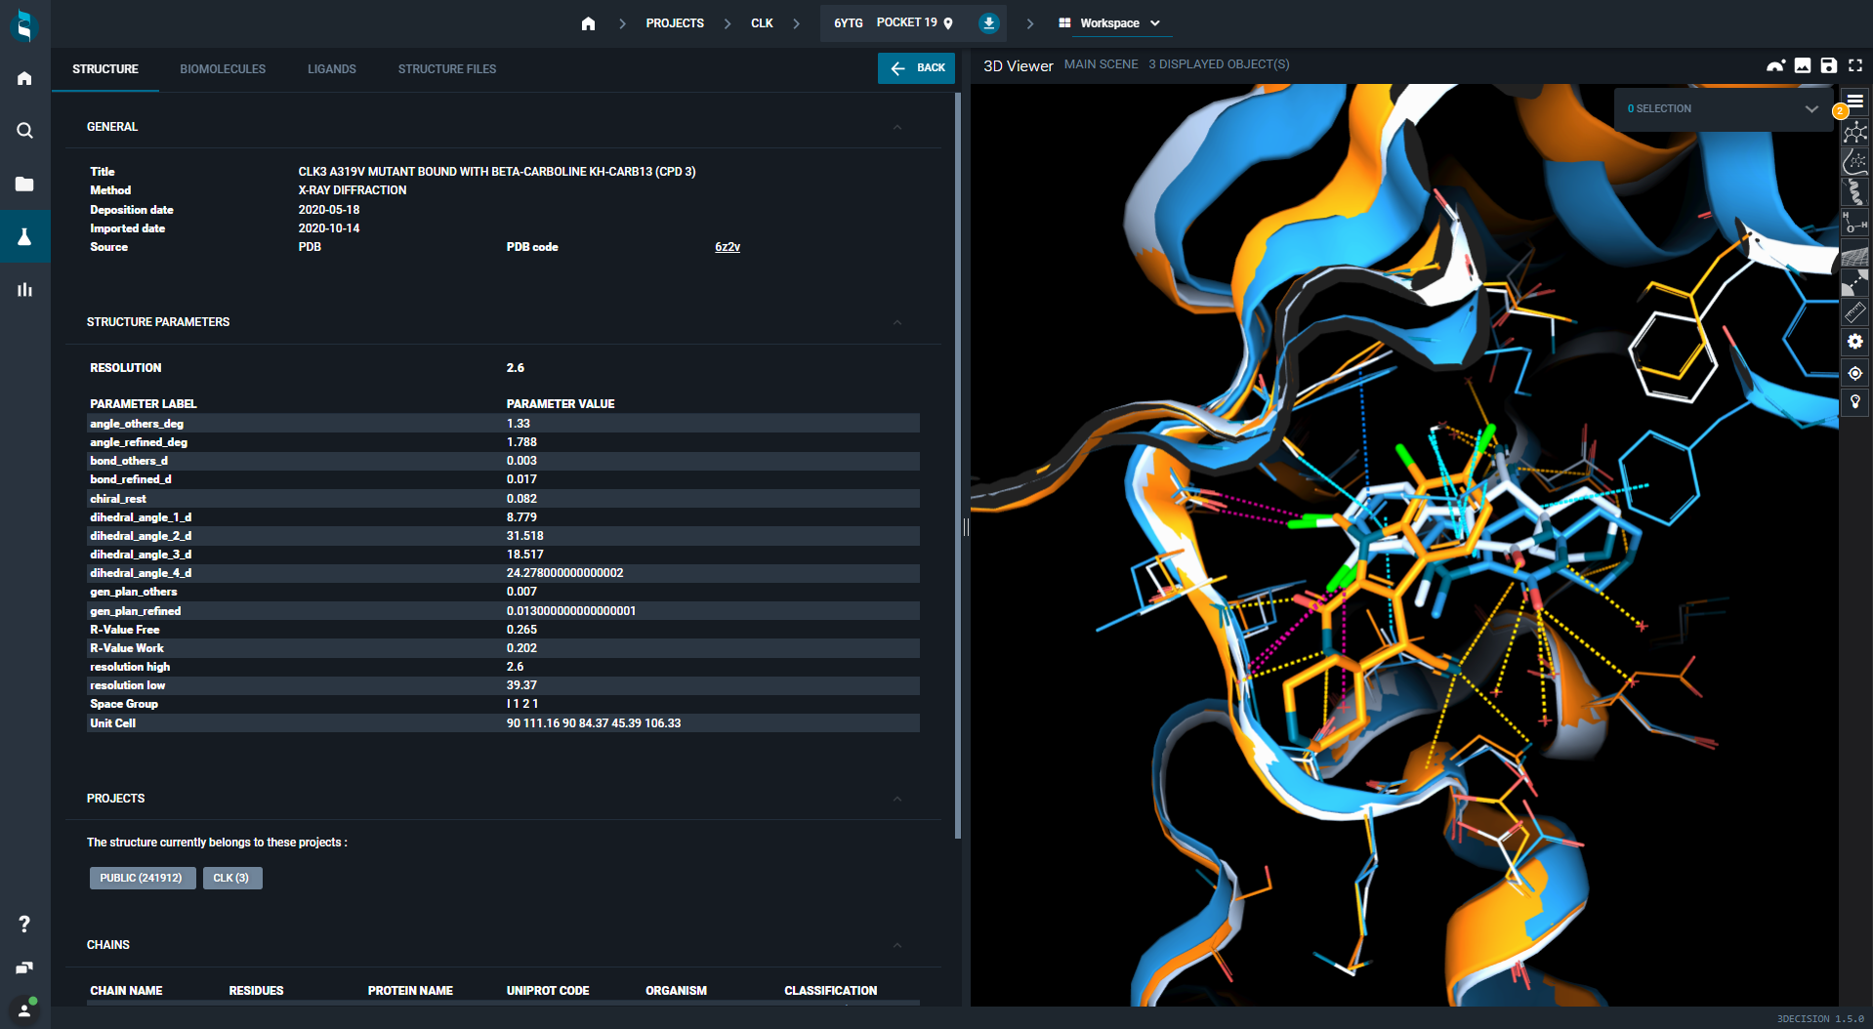Select the flask lab icon in sidebar

point(24,236)
